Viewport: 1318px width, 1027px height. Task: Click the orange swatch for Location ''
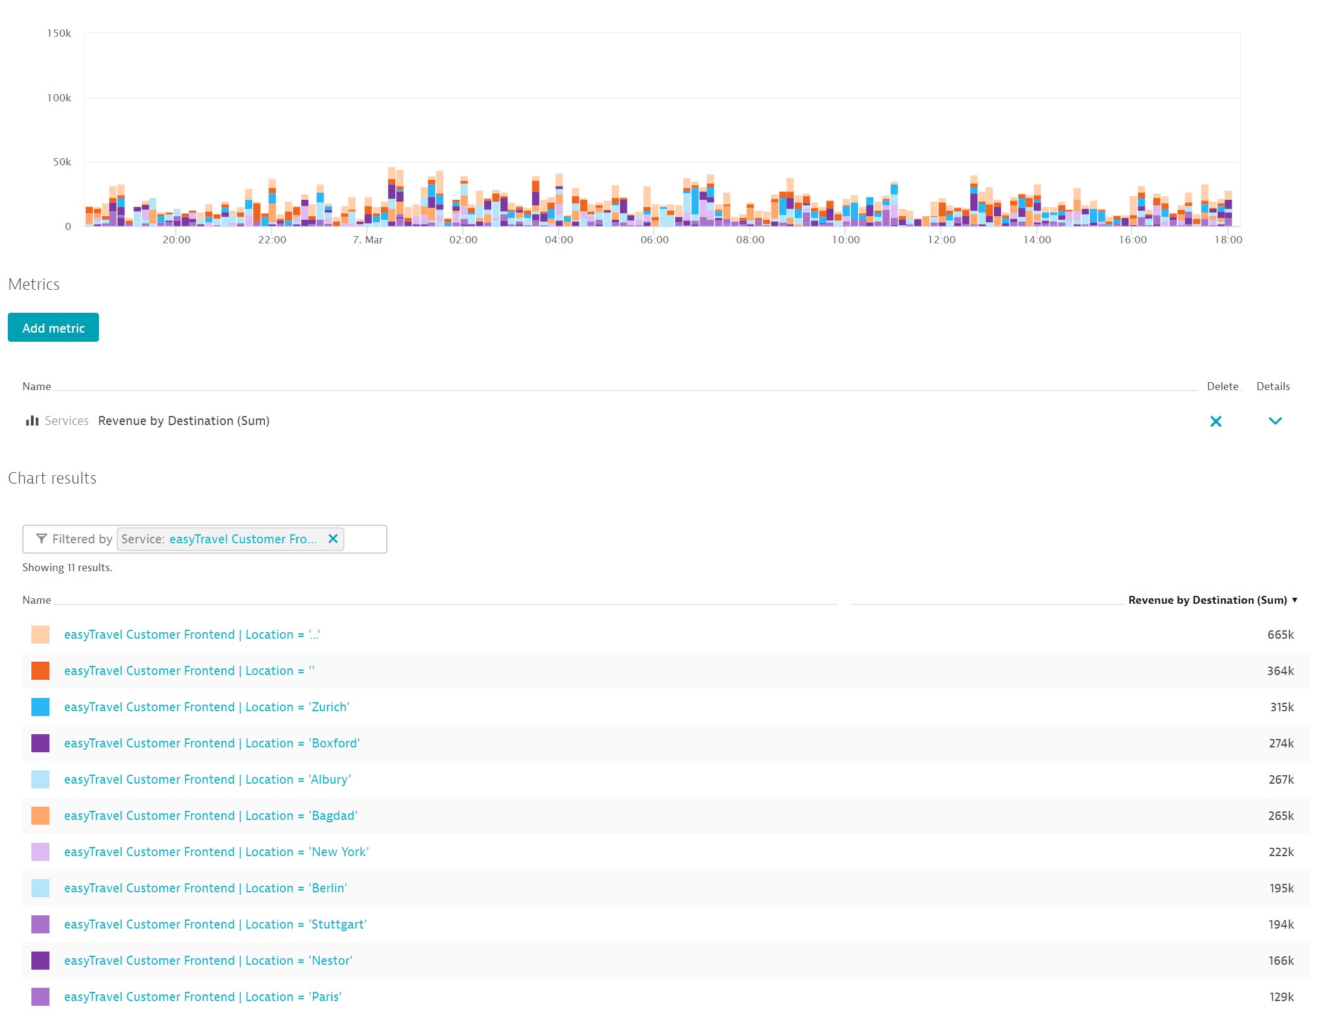(x=40, y=671)
